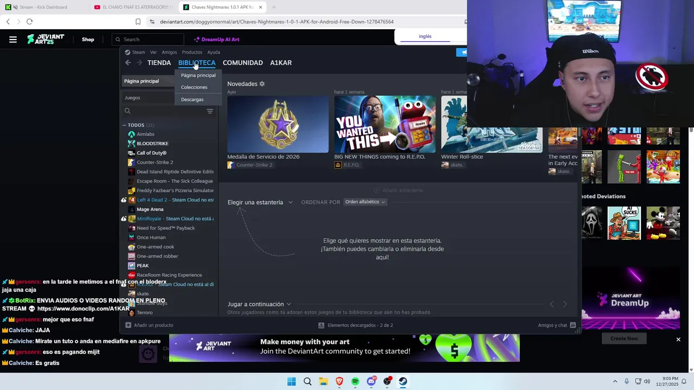This screenshot has height=390, width=694.
Task: Click the Añadir un producto plus icon
Action: (x=128, y=325)
